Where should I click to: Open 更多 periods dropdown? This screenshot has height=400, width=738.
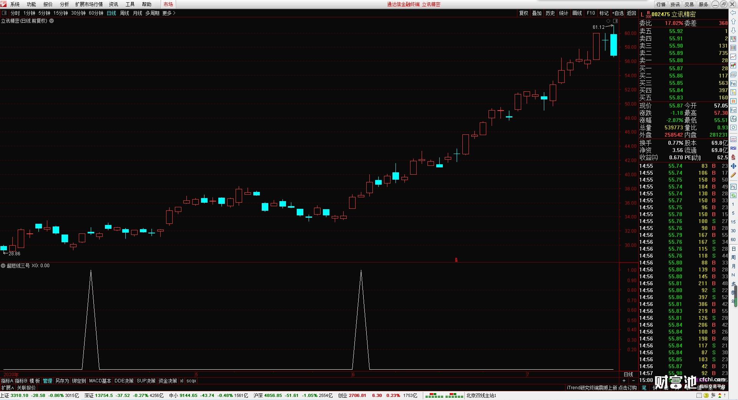point(169,13)
